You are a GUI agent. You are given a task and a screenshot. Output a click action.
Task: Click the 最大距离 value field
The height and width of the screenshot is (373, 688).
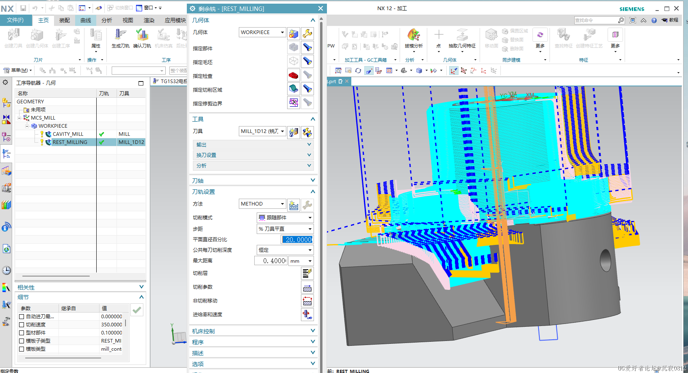point(271,261)
